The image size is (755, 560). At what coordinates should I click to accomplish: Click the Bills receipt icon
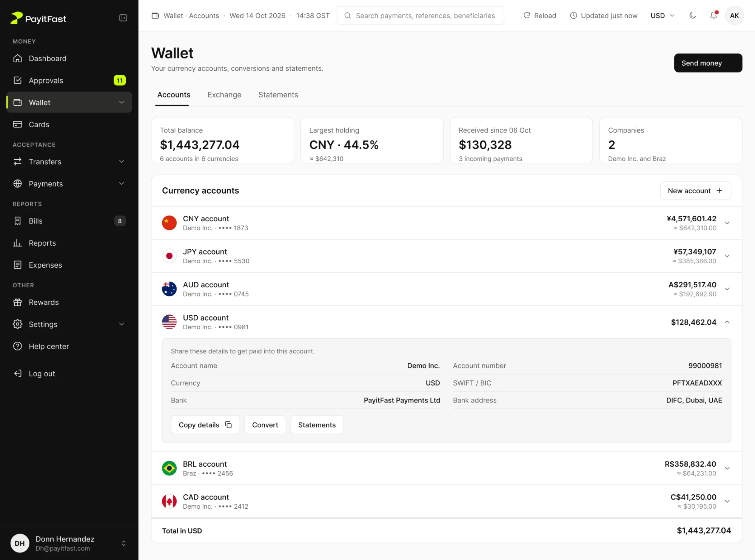(17, 221)
